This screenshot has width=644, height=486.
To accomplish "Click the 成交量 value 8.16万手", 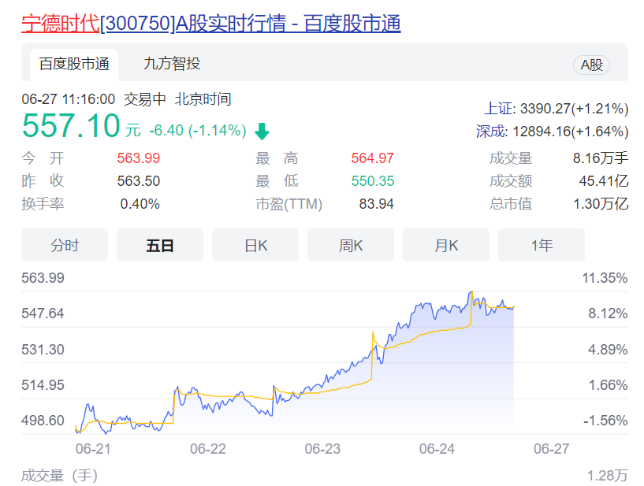I will point(601,158).
